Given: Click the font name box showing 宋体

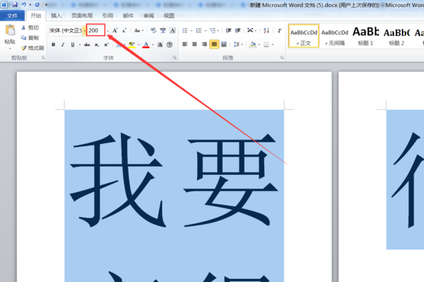Looking at the screenshot, I should (66, 30).
